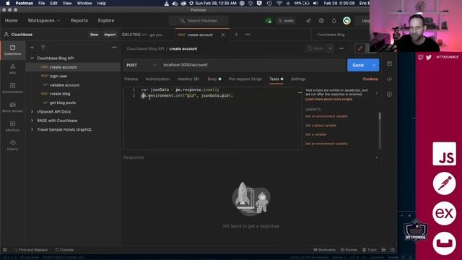The width and height of the screenshot is (462, 260).
Task: Open the Send button dropdown arrow
Action: click(374, 65)
